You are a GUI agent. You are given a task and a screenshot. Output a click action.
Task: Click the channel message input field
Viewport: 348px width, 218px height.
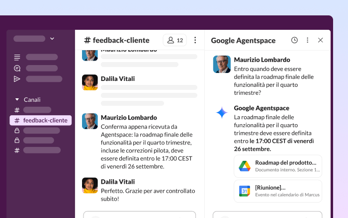point(139,215)
